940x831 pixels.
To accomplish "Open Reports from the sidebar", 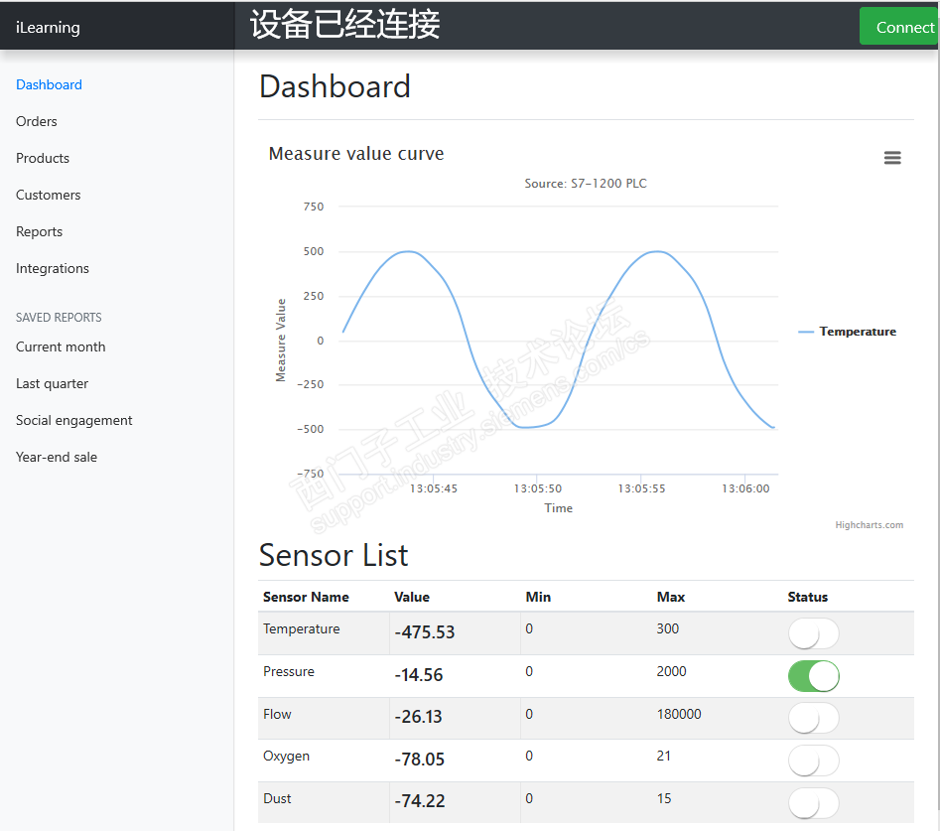I will coord(39,231).
